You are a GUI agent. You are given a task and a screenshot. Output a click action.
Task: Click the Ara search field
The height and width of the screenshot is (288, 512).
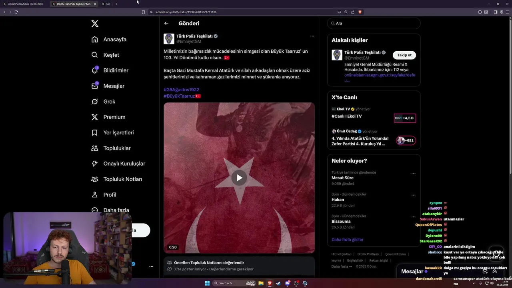pos(374,23)
